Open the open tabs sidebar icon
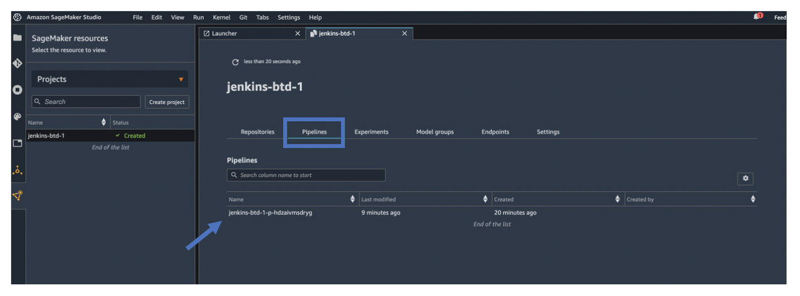Screen dimensions: 800x296 [18, 143]
